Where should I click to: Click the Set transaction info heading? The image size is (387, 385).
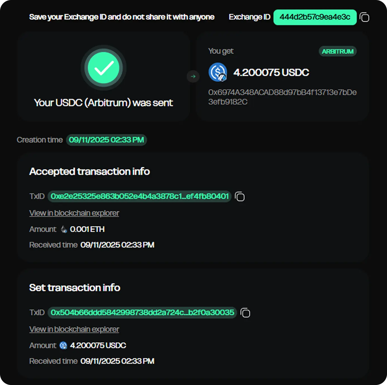click(75, 288)
